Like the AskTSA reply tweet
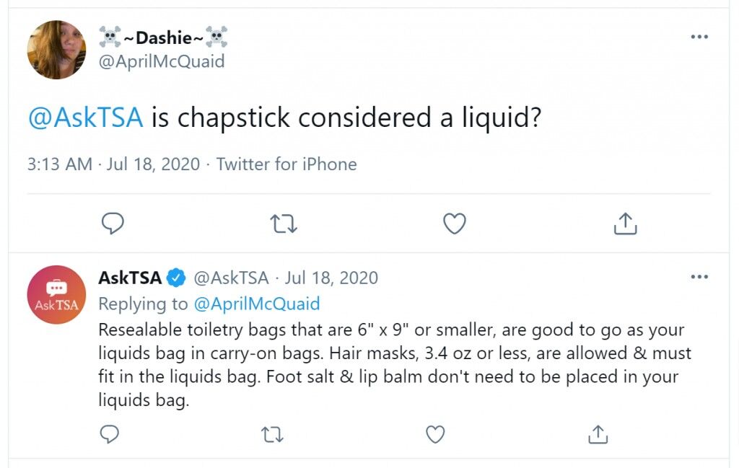 pos(435,435)
